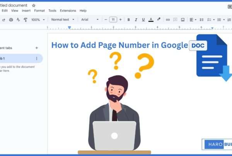Open Tab 1 three-dot options menu

coord(37,58)
